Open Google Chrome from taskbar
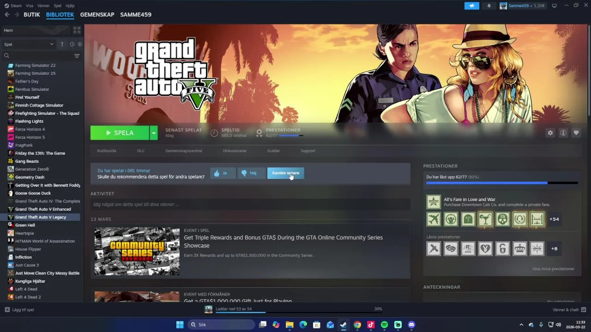 pyautogui.click(x=357, y=325)
